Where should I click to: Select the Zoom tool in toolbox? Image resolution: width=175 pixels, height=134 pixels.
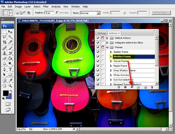[x=10, y=86]
